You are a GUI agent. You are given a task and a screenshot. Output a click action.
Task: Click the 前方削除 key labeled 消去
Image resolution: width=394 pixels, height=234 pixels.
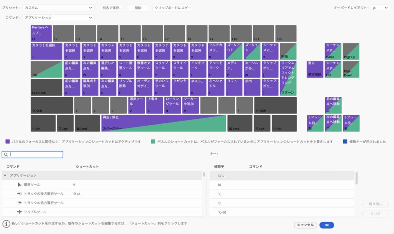pyautogui.click(x=315, y=70)
